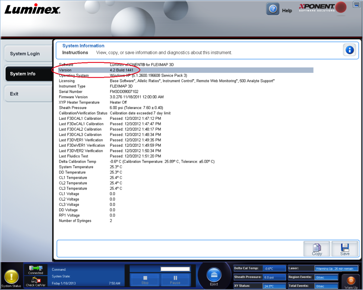Click the Sheath Pressure 6.0 psi field

coord(274,277)
